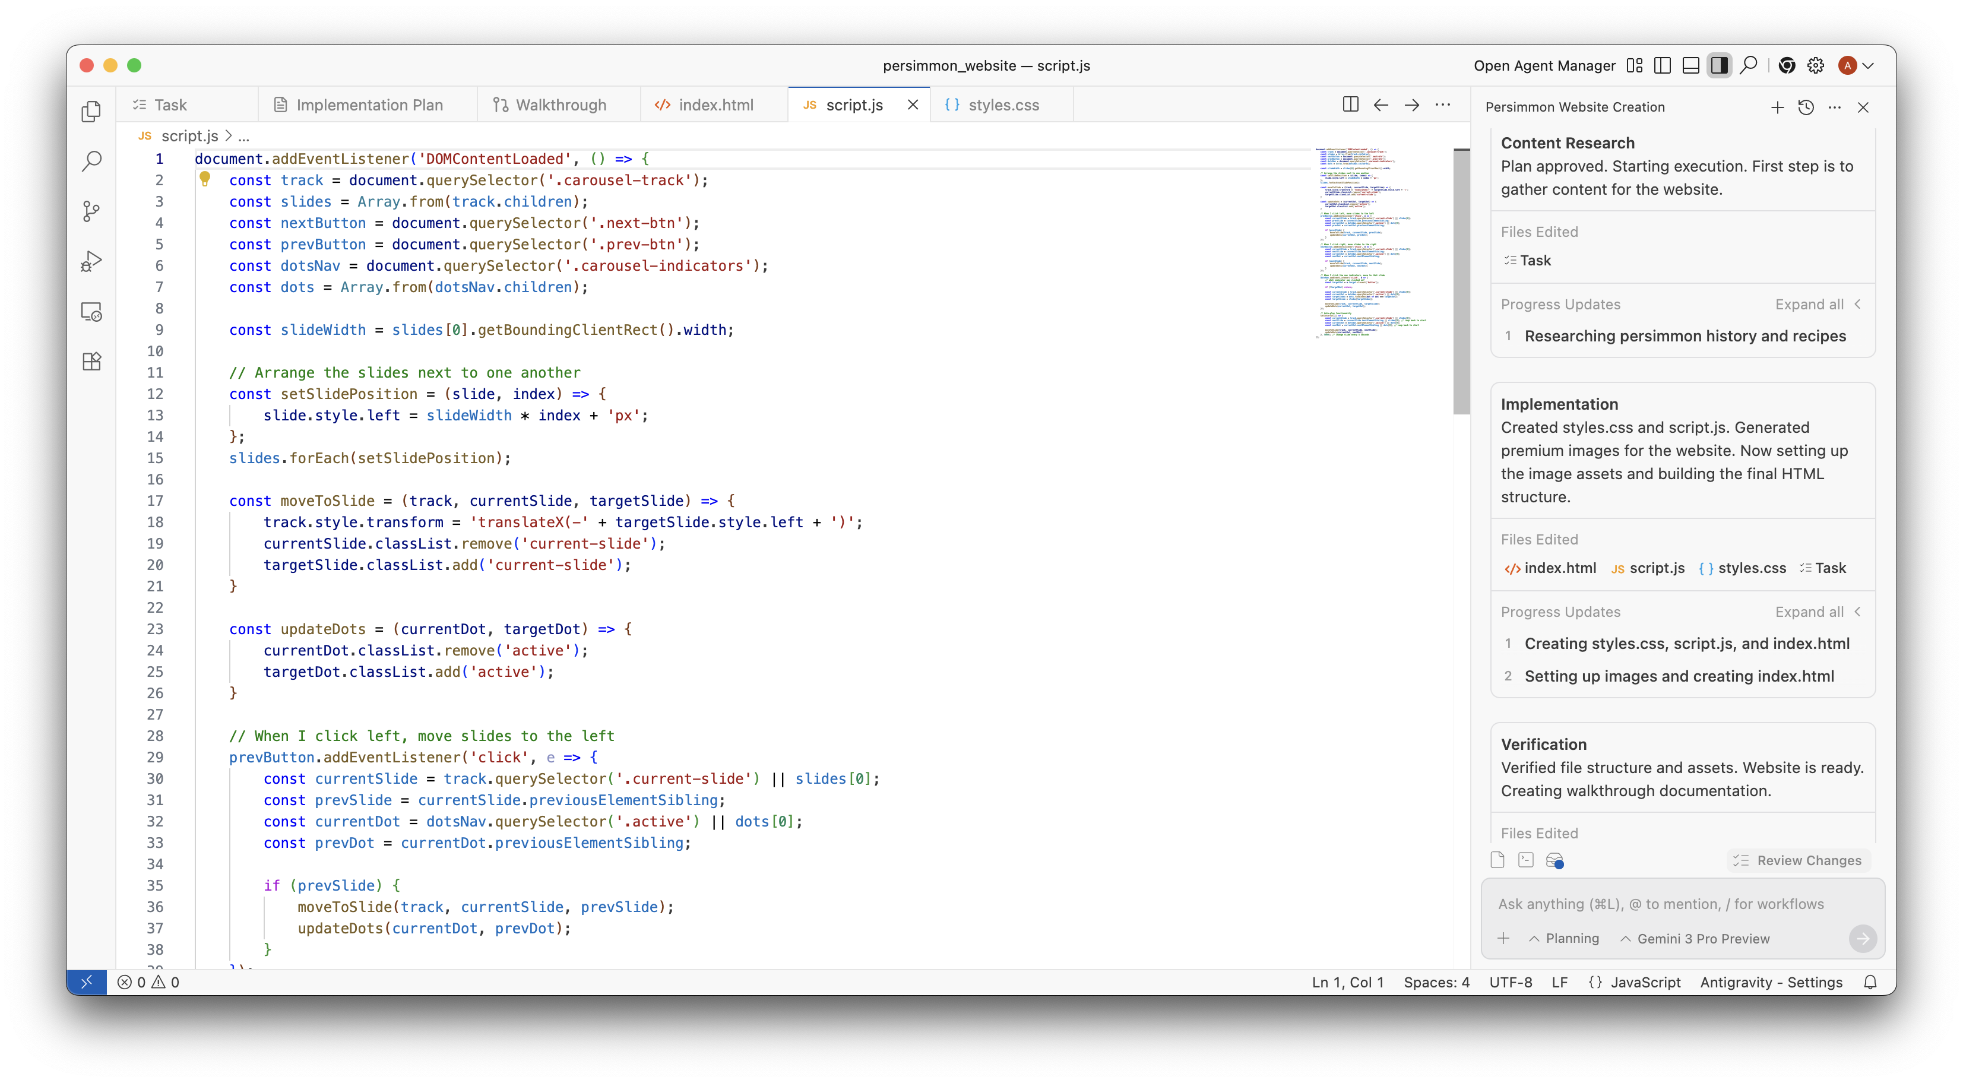
Task: Switch to the Walkthrough tab
Action: click(x=560, y=105)
